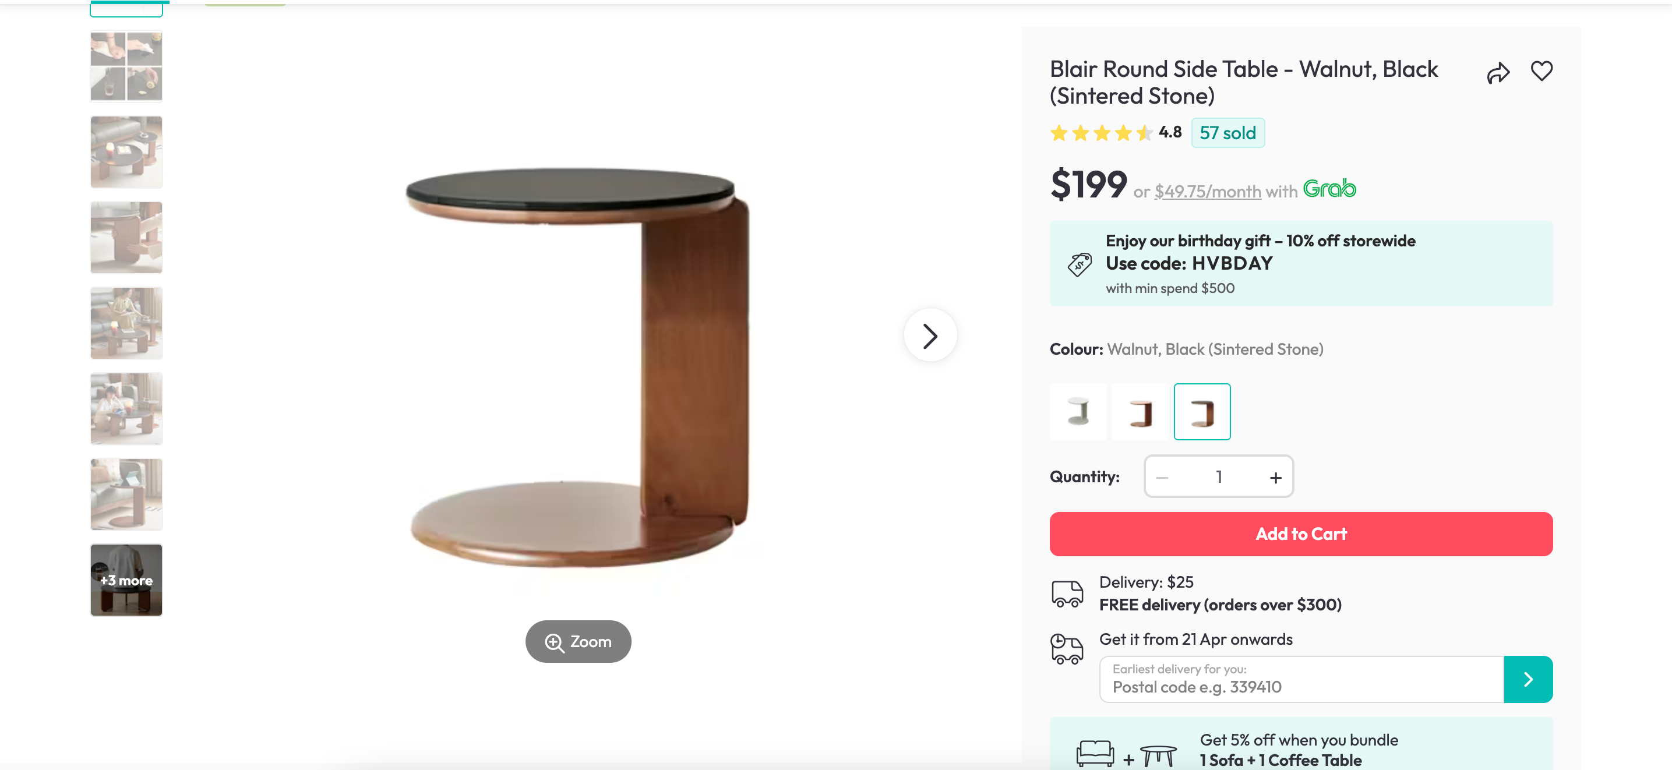The height and width of the screenshot is (770, 1672).
Task: Click the share icon
Action: pos(1498,72)
